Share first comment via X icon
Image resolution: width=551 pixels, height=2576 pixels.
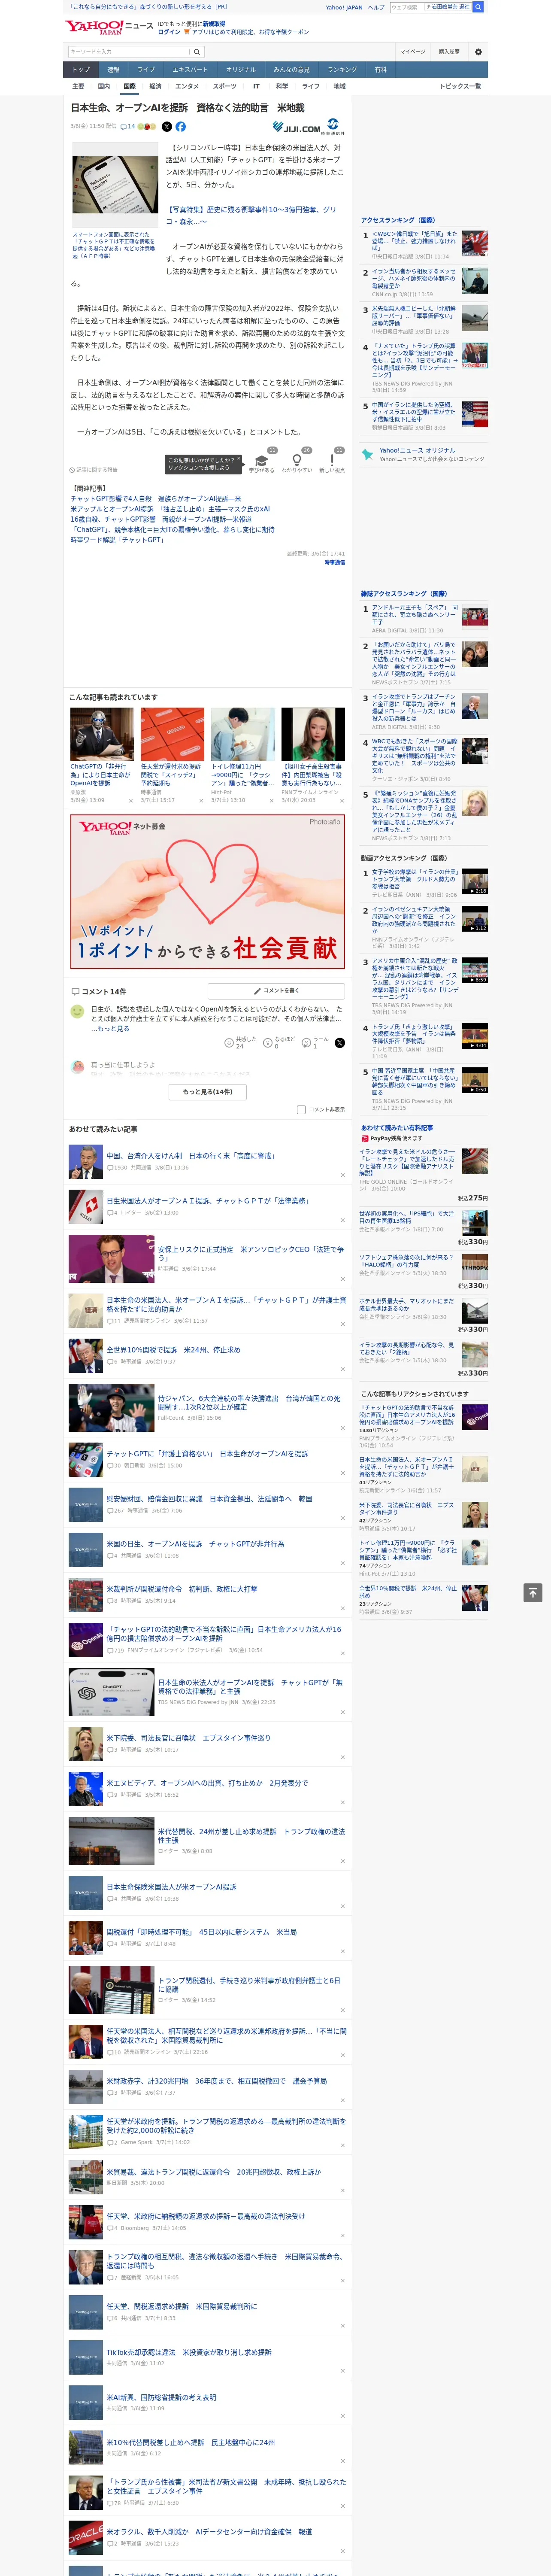pyautogui.click(x=340, y=1042)
